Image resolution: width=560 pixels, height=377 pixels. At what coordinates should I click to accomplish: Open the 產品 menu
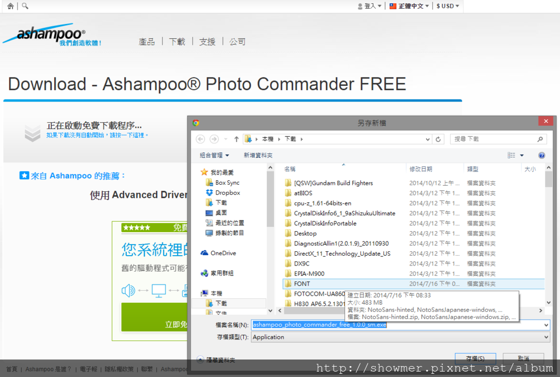(x=147, y=42)
